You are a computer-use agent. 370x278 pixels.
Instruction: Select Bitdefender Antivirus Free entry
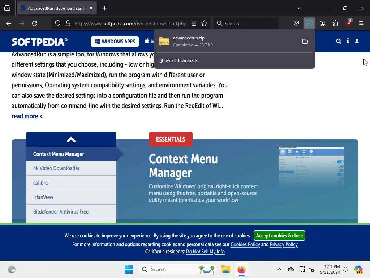pyautogui.click(x=71, y=211)
